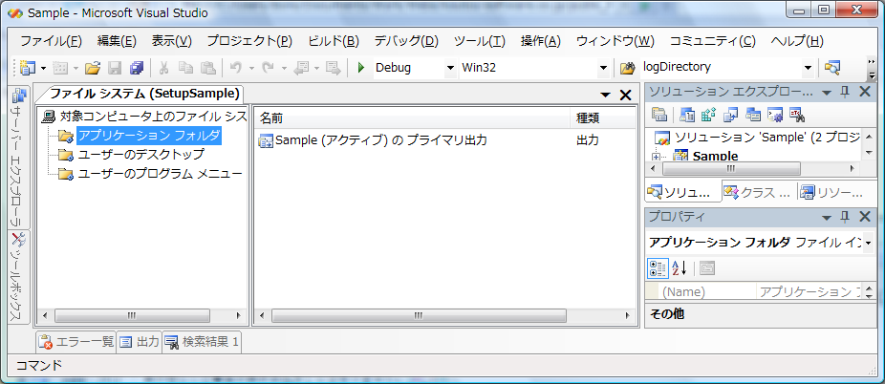Open the Properties panel window position menu arrow
The image size is (885, 384).
827,218
